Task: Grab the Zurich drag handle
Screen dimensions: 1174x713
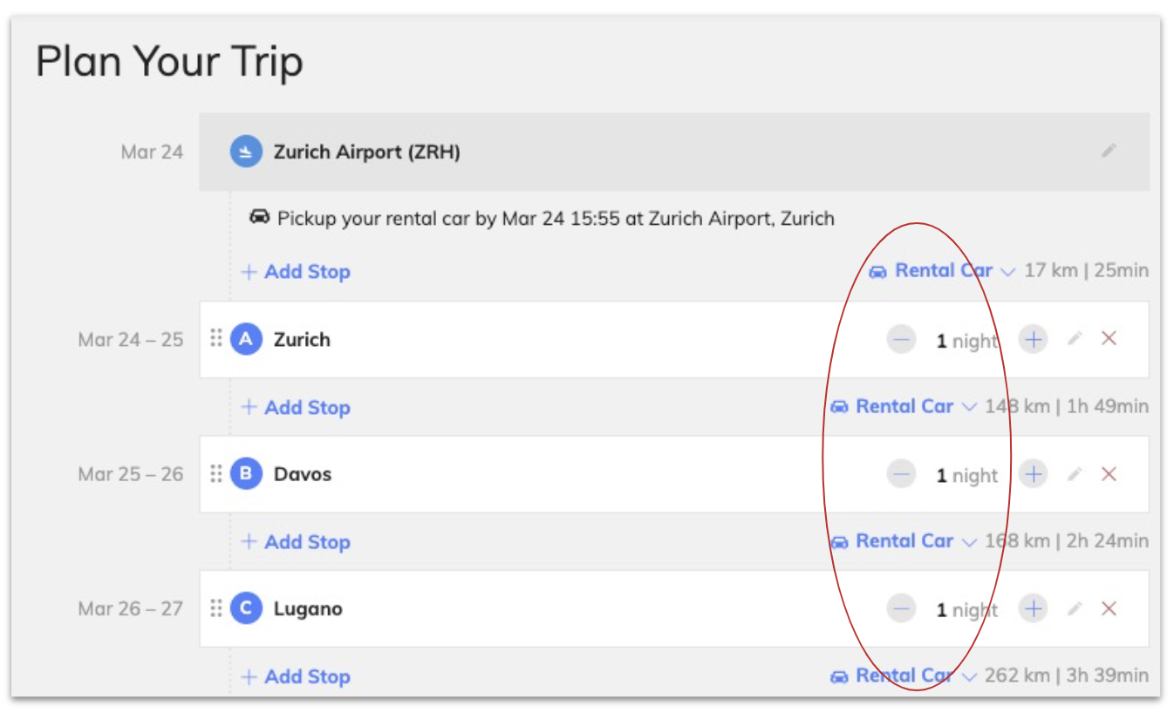Action: coord(216,338)
